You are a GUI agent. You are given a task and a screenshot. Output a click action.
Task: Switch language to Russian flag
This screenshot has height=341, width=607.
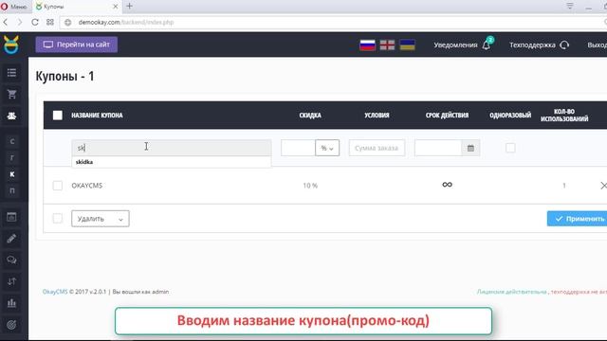367,45
